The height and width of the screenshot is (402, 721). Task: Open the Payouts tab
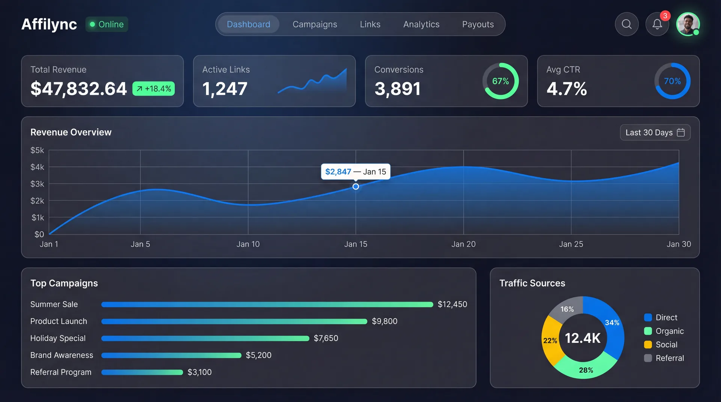[x=478, y=24]
